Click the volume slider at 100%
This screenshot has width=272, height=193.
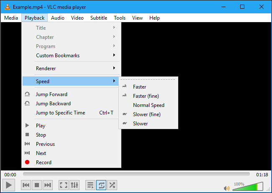(x=248, y=186)
